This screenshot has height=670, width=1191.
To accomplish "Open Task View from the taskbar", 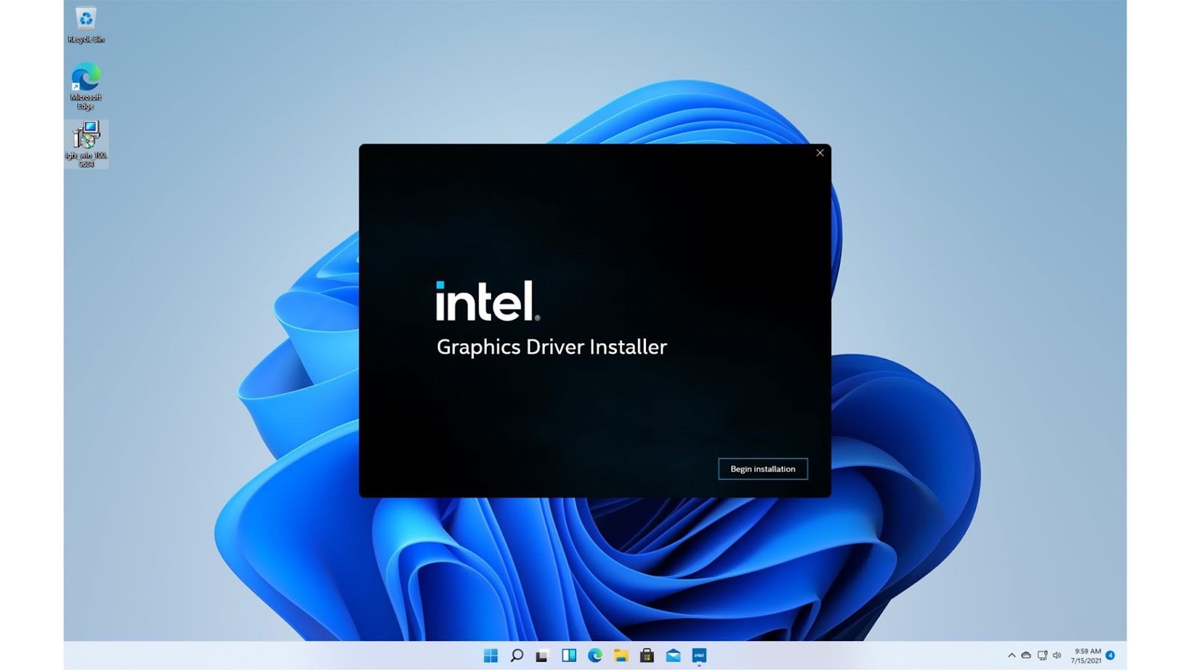I will pyautogui.click(x=543, y=655).
